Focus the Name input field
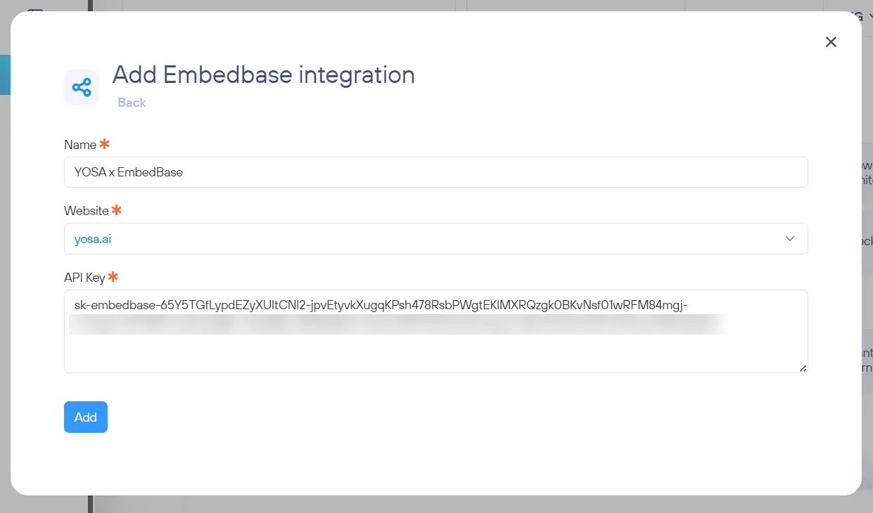This screenshot has width=873, height=513. [435, 172]
